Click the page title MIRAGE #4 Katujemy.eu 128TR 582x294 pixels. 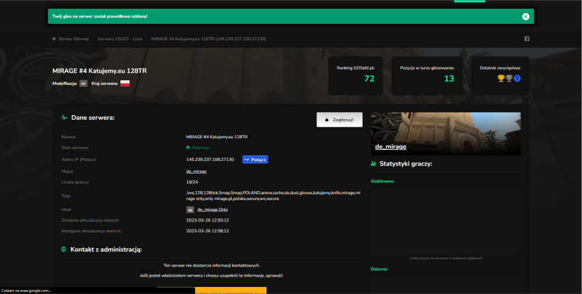pyautogui.click(x=100, y=71)
